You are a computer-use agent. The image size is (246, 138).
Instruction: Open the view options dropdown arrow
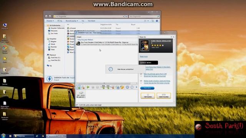[x=148, y=21]
